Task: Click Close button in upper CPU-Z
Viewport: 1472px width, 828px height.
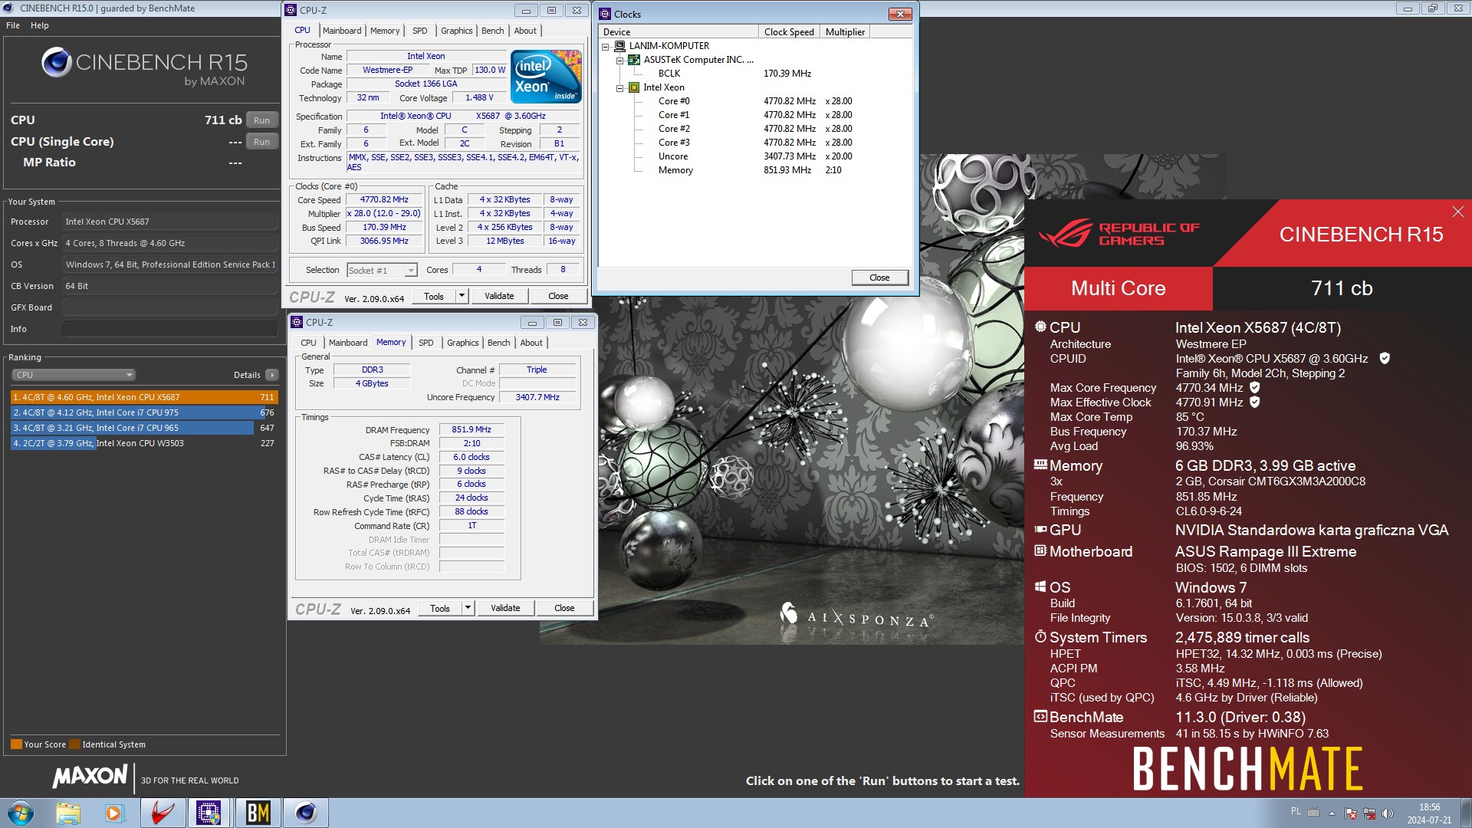Action: coord(558,296)
